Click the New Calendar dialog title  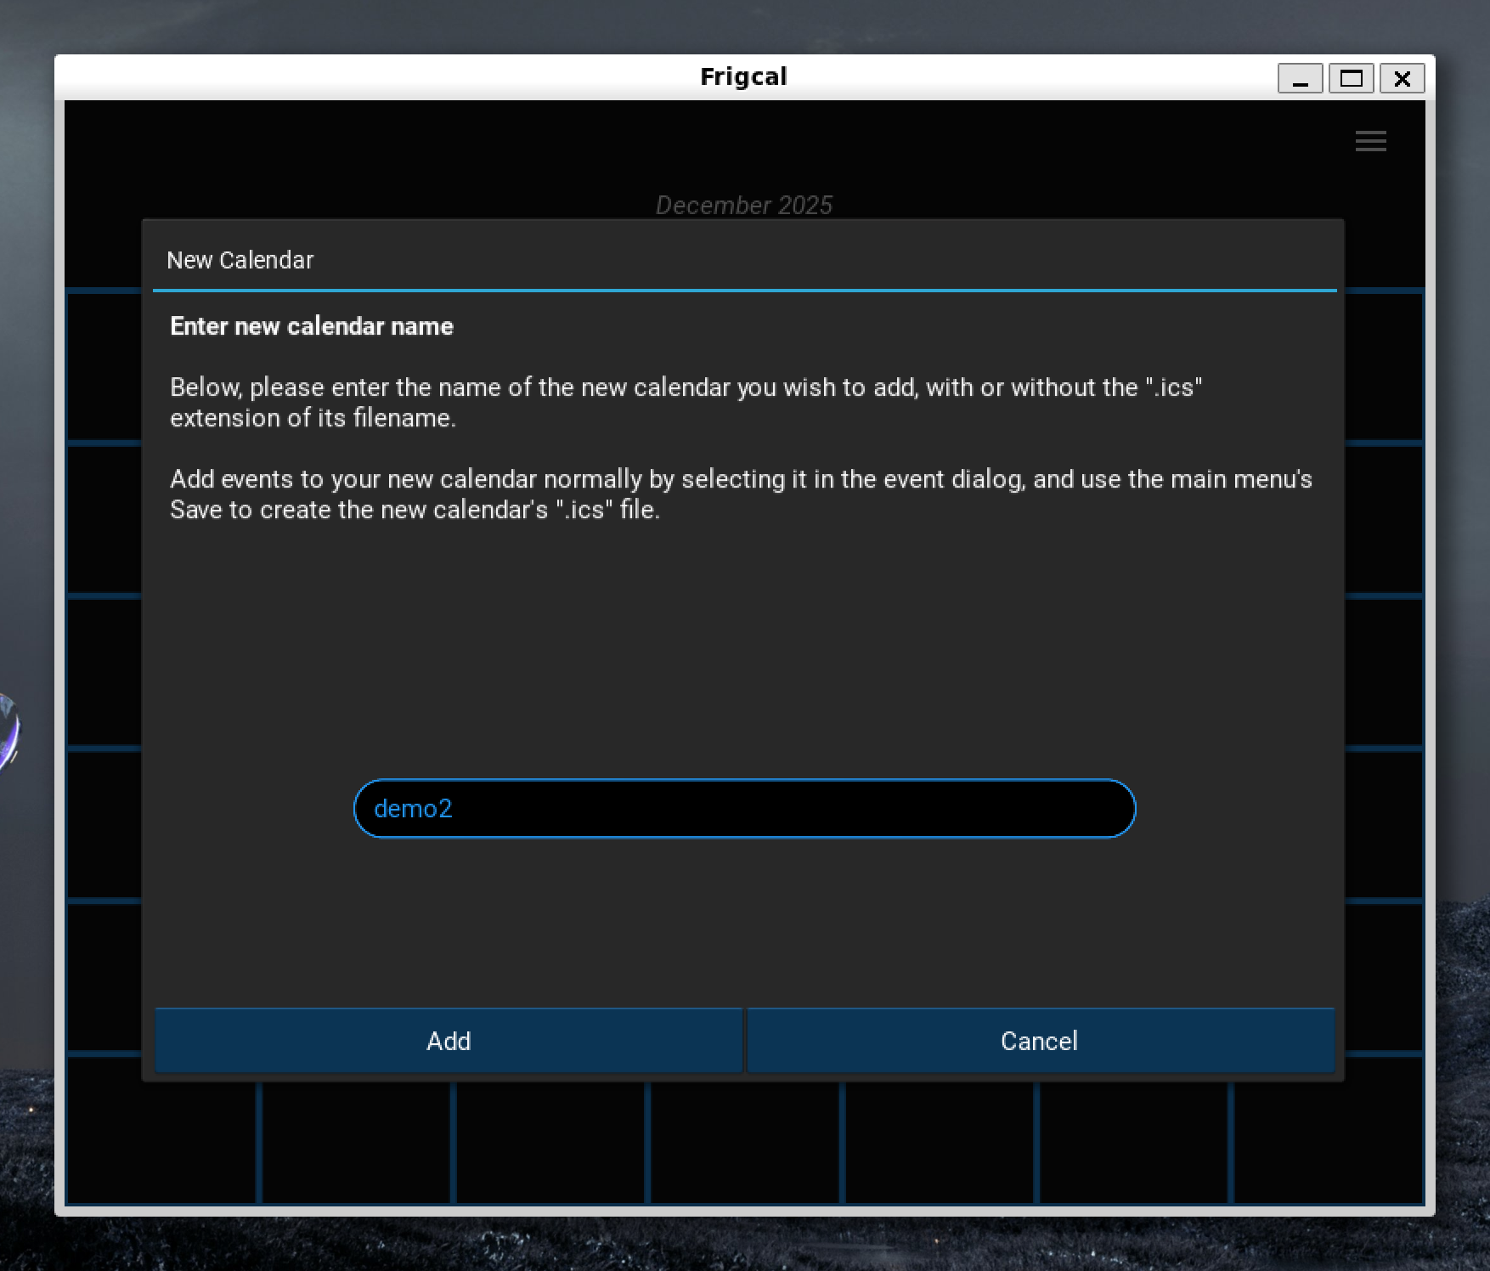pos(240,260)
